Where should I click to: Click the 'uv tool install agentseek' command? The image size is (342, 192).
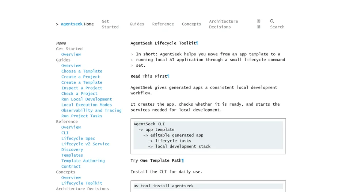(x=163, y=186)
